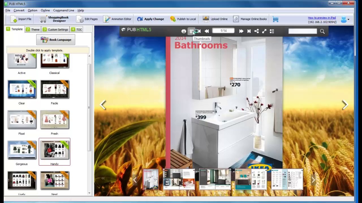
Task: Click the template list scrollbar thumb
Action: pos(89,107)
